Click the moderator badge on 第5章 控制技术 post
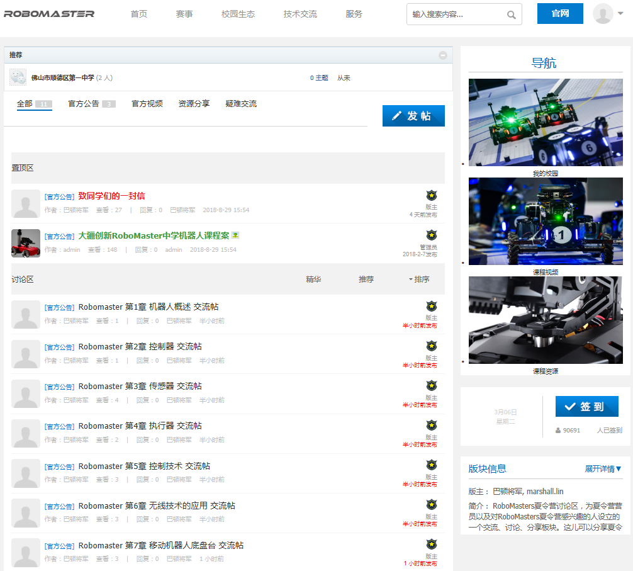 pyautogui.click(x=432, y=465)
